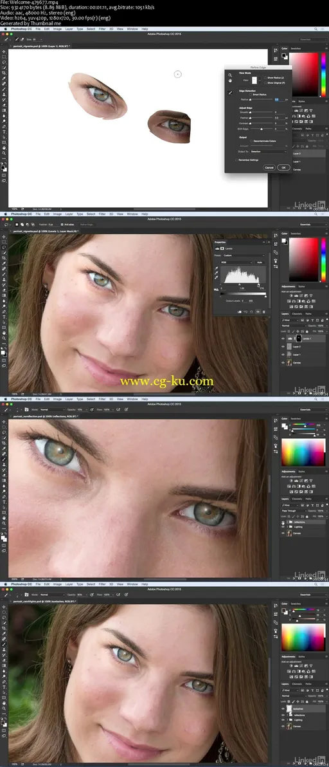This screenshot has width=329, height=767.
Task: Enable the Show Original checkbox
Action: coord(265,82)
